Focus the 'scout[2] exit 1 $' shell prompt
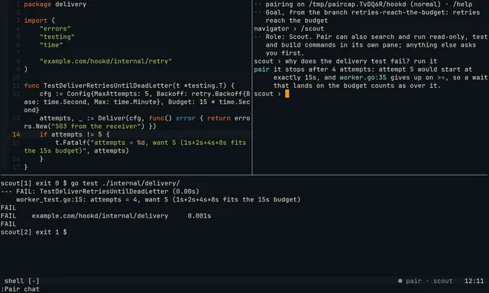The height and width of the screenshot is (293, 489). click(34, 232)
